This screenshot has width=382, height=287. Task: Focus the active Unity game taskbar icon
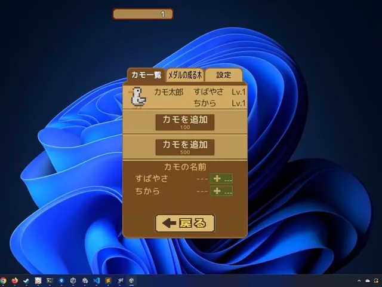[131, 281]
